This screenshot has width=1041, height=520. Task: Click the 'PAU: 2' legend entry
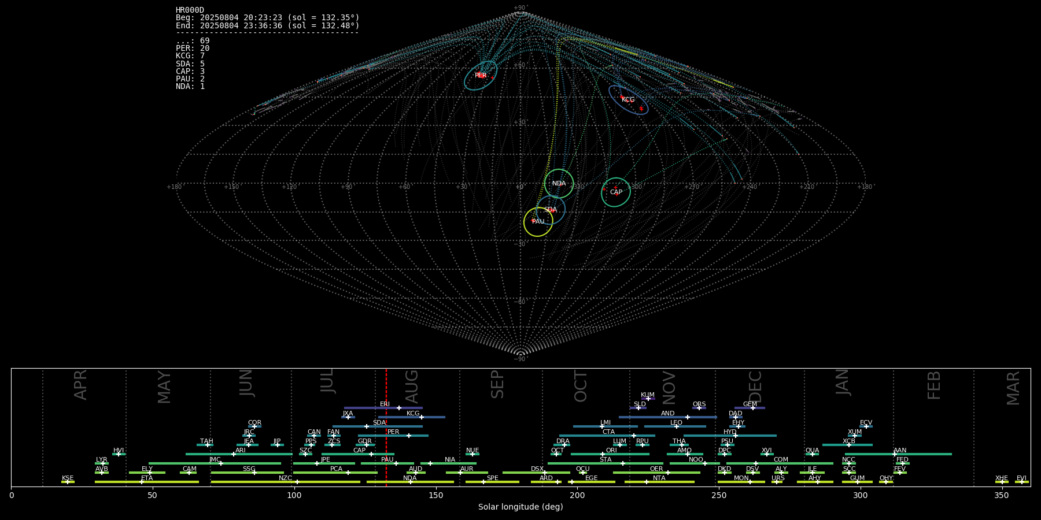click(190, 79)
